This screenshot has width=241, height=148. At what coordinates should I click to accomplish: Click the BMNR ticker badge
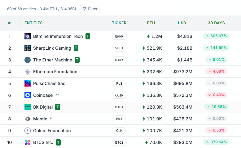point(119,36)
